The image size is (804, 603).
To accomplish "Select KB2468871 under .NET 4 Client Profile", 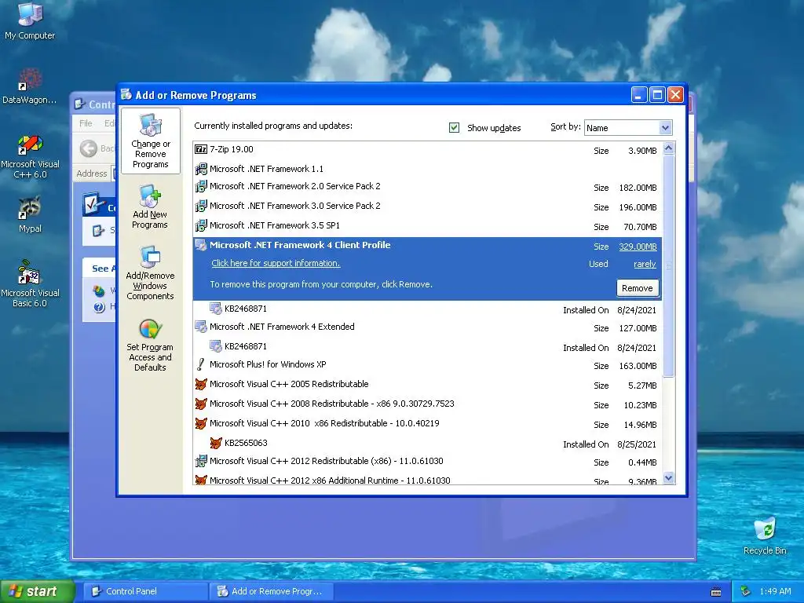I will pos(428,309).
